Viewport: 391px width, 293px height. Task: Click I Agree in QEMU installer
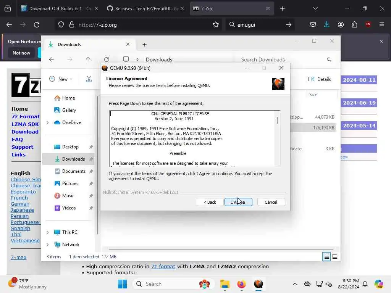[x=238, y=202]
